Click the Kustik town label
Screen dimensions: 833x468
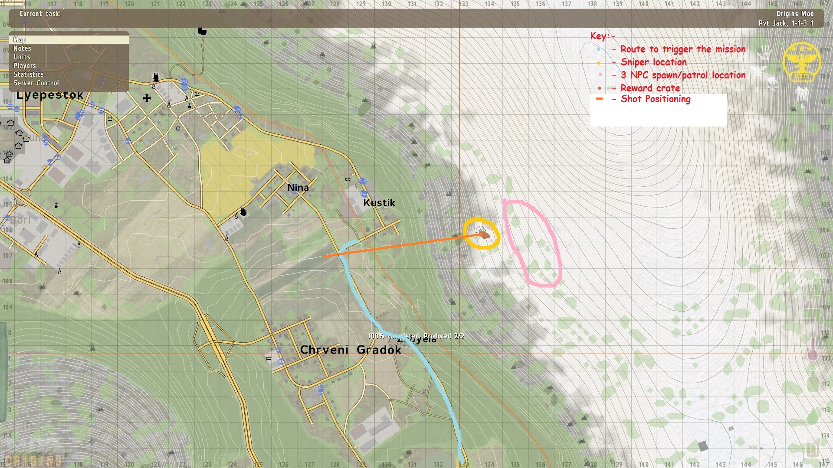[379, 203]
